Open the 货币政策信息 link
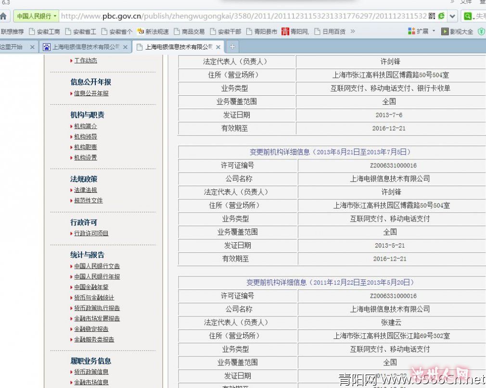This screenshot has width=486, height=388. [x=91, y=372]
